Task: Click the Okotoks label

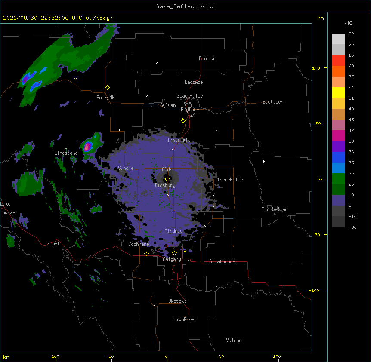Action: click(x=177, y=301)
